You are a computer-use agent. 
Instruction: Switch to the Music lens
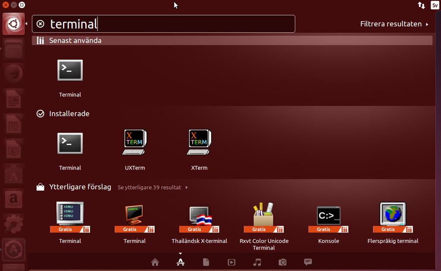click(257, 262)
